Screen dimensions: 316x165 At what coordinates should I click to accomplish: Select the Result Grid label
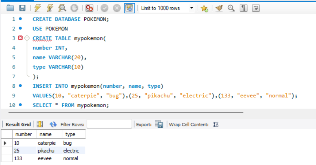[18, 125]
